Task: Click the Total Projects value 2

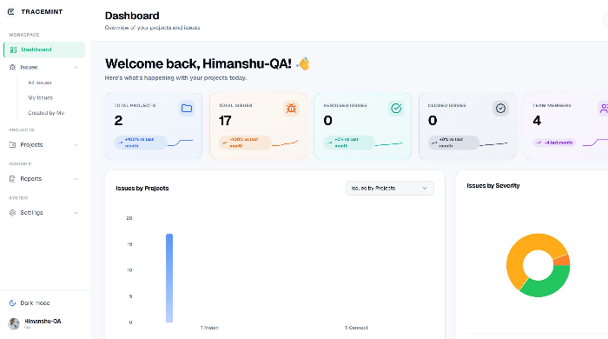Action: (x=118, y=121)
